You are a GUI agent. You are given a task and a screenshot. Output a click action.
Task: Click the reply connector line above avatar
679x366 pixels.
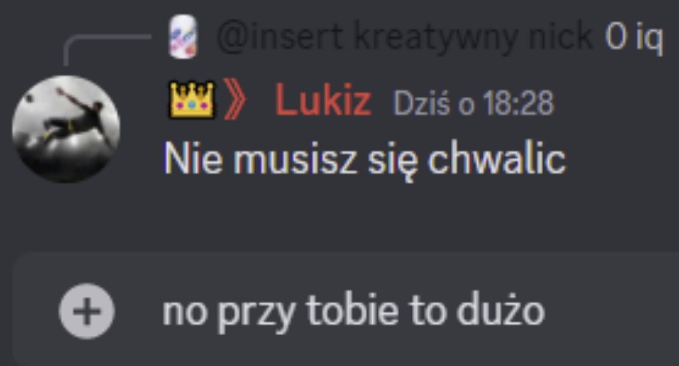pos(107,49)
